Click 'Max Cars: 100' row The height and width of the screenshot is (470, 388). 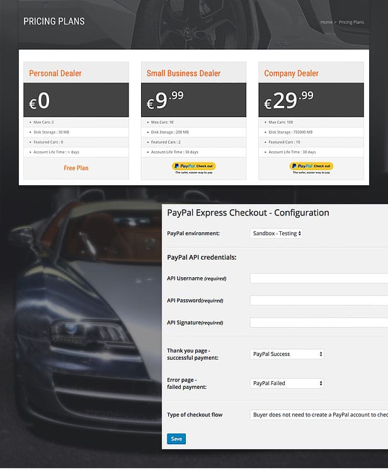(x=311, y=122)
